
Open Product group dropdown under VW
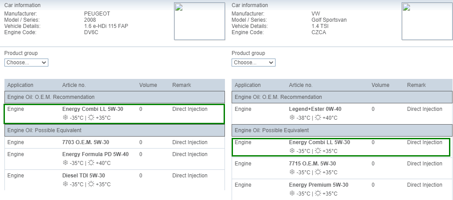click(253, 63)
